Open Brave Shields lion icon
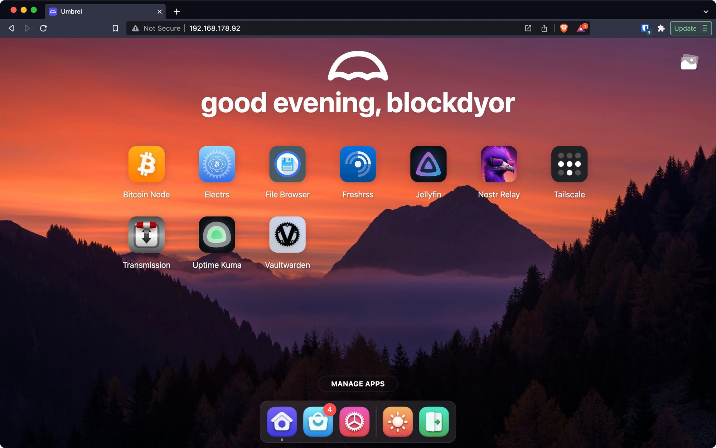This screenshot has height=448, width=716. coord(564,28)
